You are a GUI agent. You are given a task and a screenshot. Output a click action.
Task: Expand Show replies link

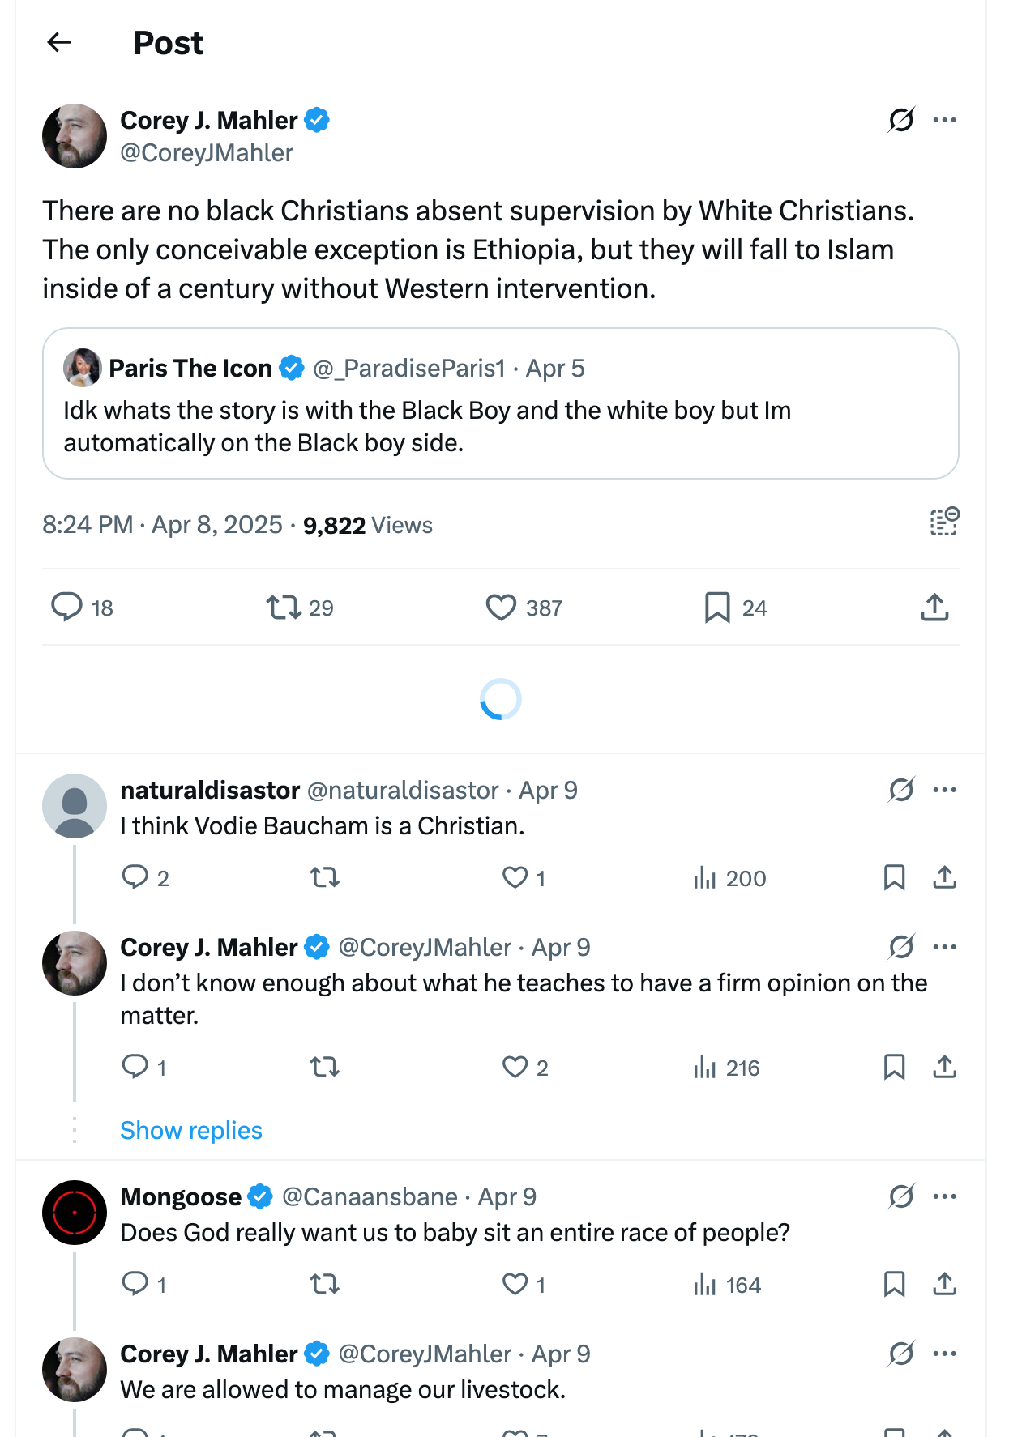pyautogui.click(x=191, y=1130)
